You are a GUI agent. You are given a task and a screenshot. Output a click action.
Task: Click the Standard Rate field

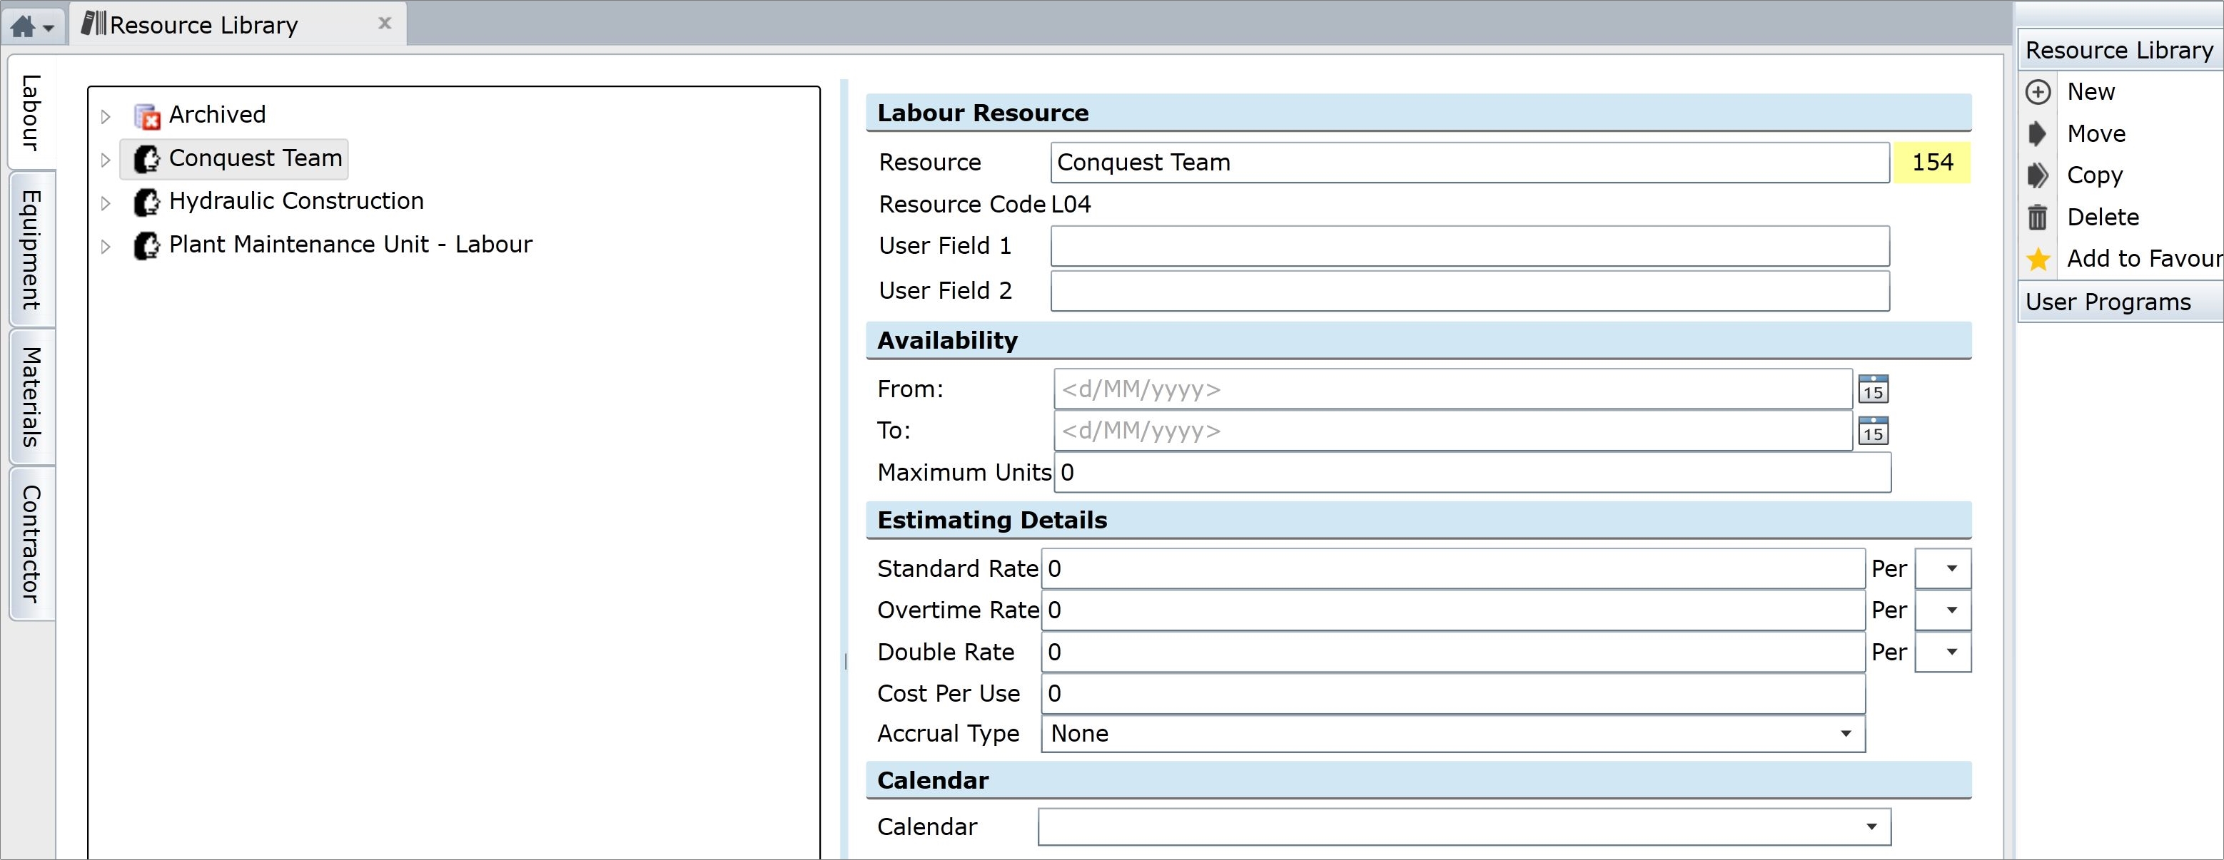pos(1453,568)
